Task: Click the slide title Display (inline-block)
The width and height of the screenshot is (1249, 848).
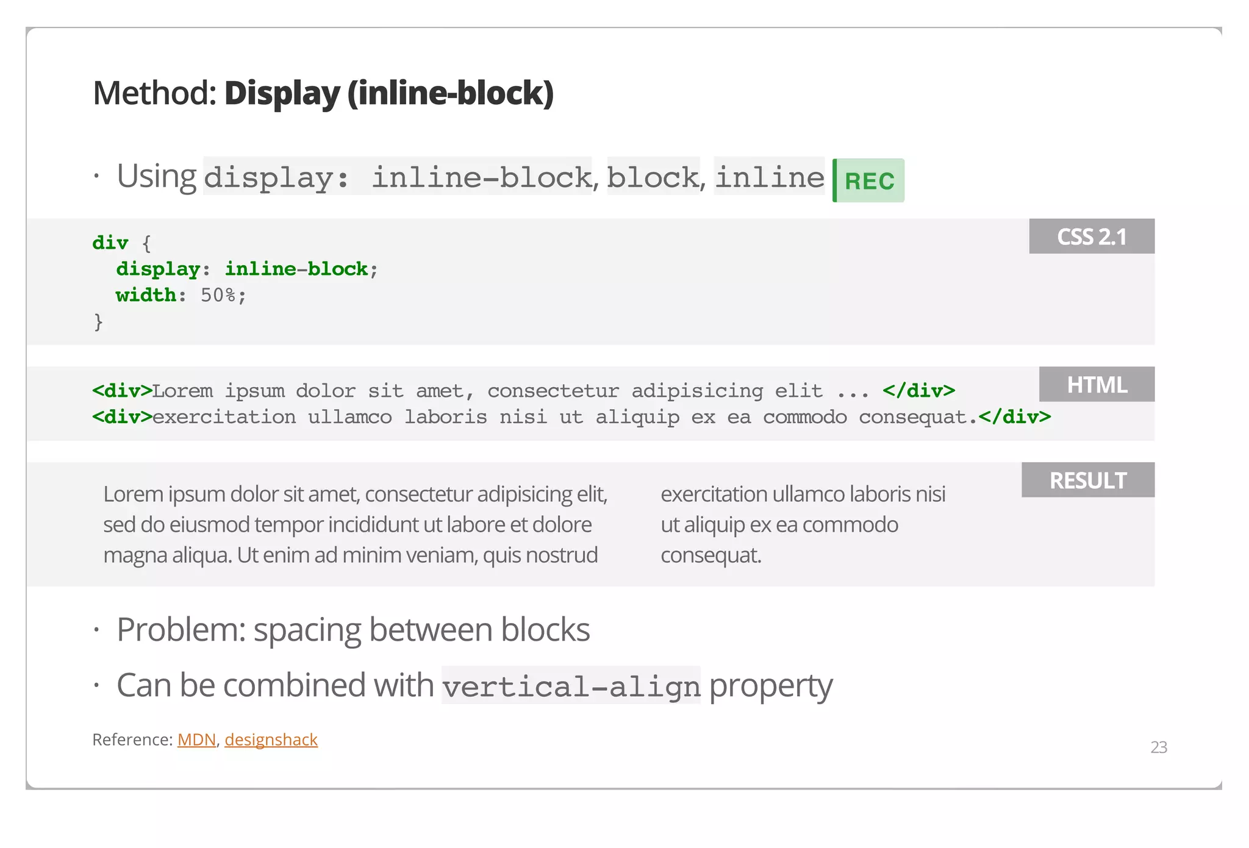Action: tap(388, 93)
